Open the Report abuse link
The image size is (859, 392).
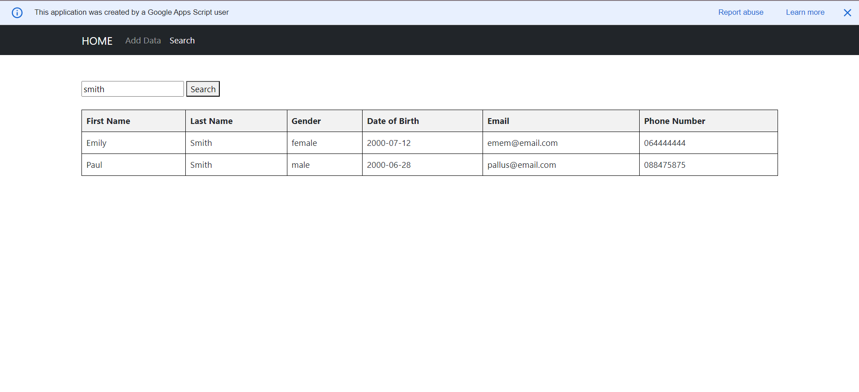point(740,13)
